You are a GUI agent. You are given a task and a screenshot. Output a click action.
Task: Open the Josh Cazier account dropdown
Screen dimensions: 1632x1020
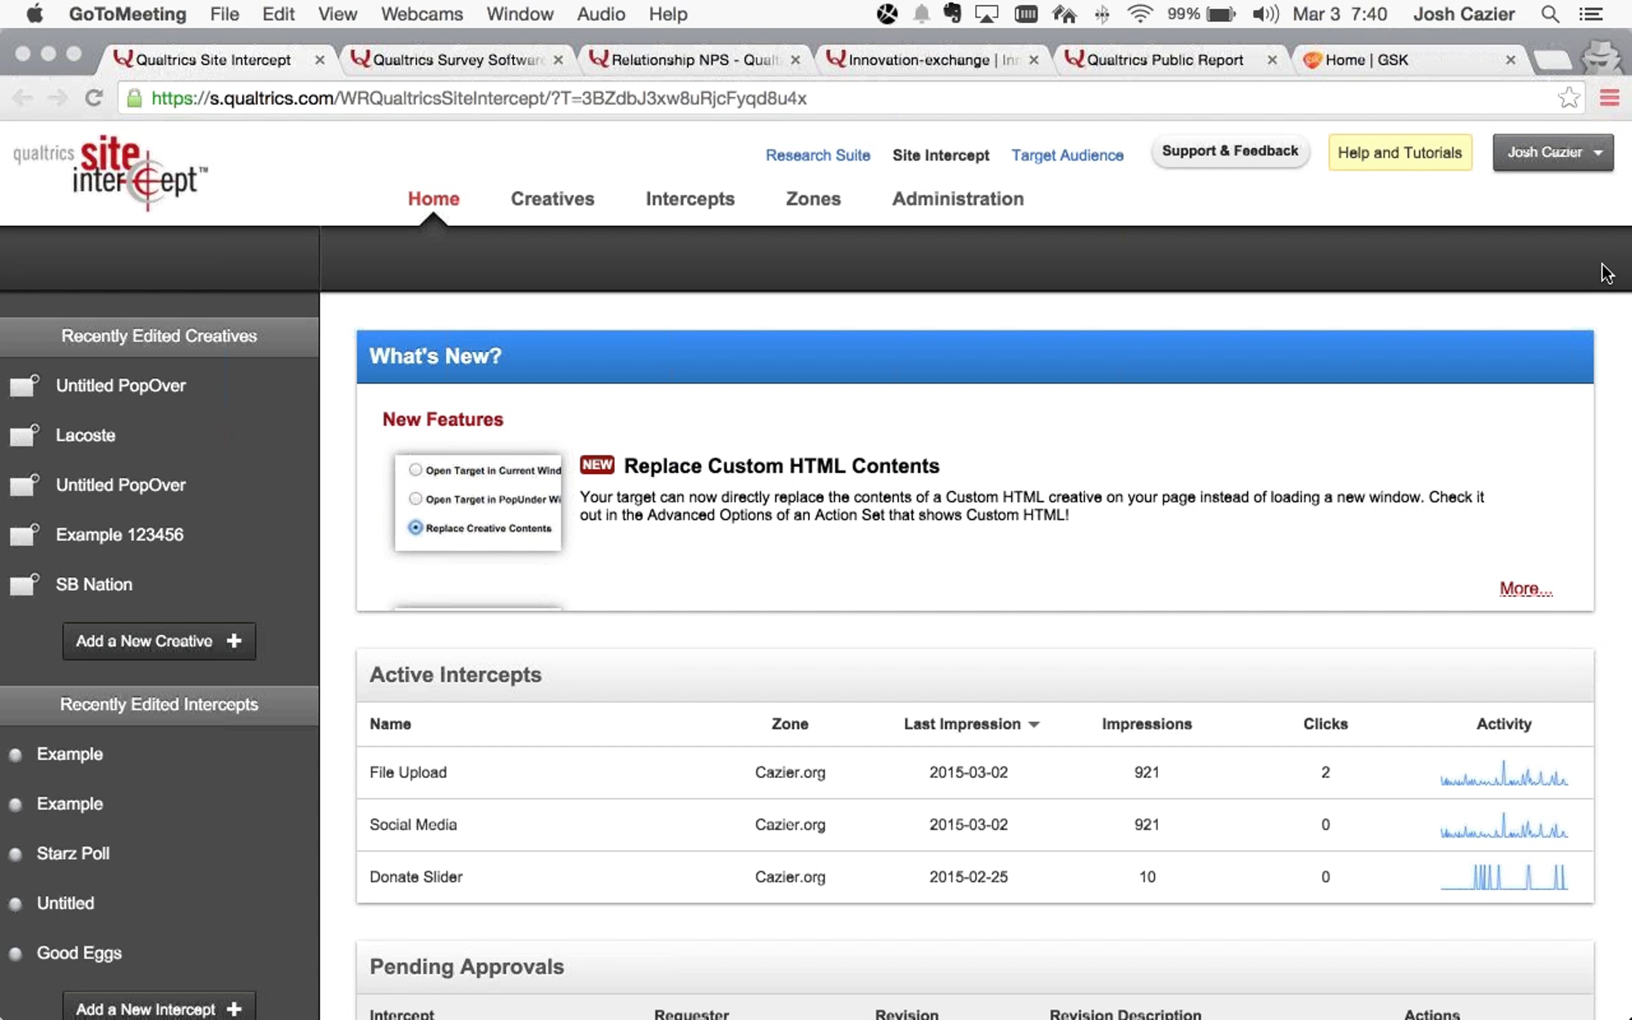[1552, 152]
